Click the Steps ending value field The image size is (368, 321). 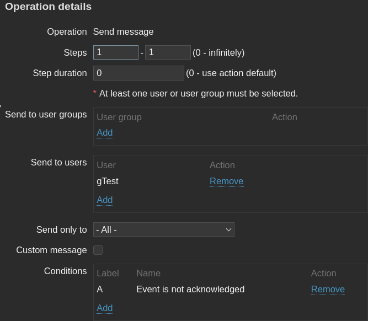pos(168,52)
